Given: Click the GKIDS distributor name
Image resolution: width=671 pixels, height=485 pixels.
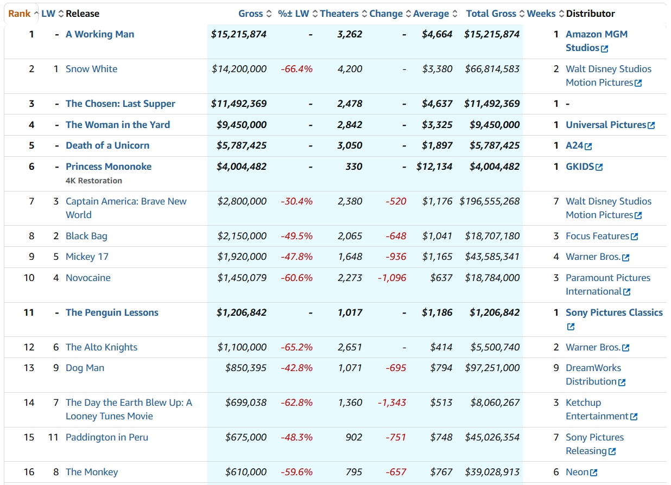Looking at the screenshot, I should 580,167.
